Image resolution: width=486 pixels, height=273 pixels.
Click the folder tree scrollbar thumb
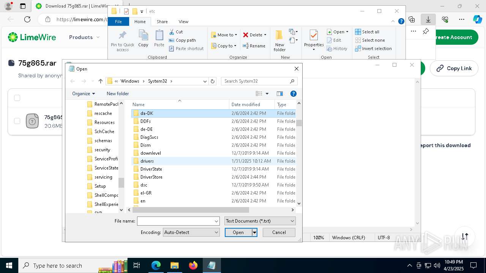[x=121, y=183]
